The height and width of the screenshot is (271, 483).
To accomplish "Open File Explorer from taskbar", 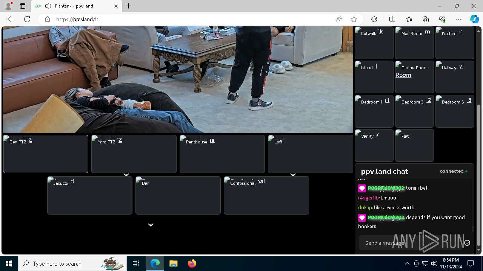I will [174, 263].
